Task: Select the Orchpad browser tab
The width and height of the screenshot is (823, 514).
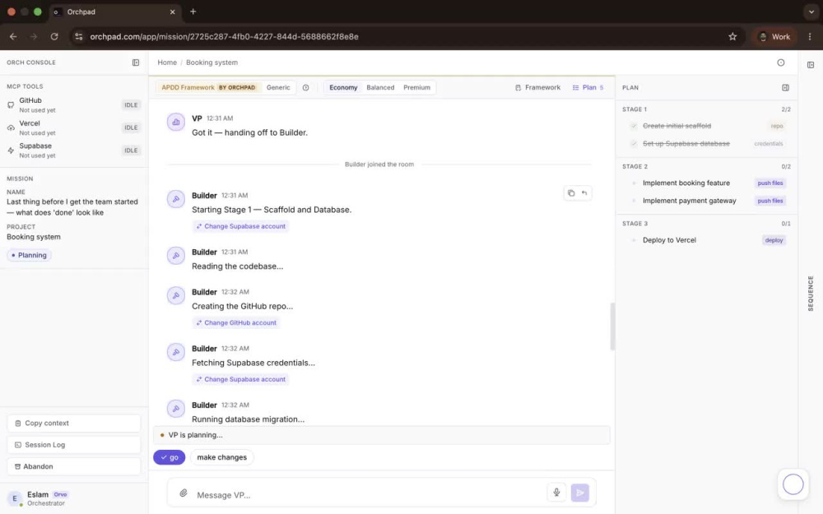Action: pos(114,12)
